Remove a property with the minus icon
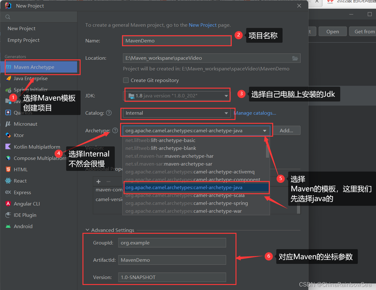 pos(109,182)
